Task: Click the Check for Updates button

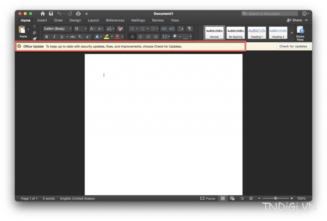Action: coord(293,46)
